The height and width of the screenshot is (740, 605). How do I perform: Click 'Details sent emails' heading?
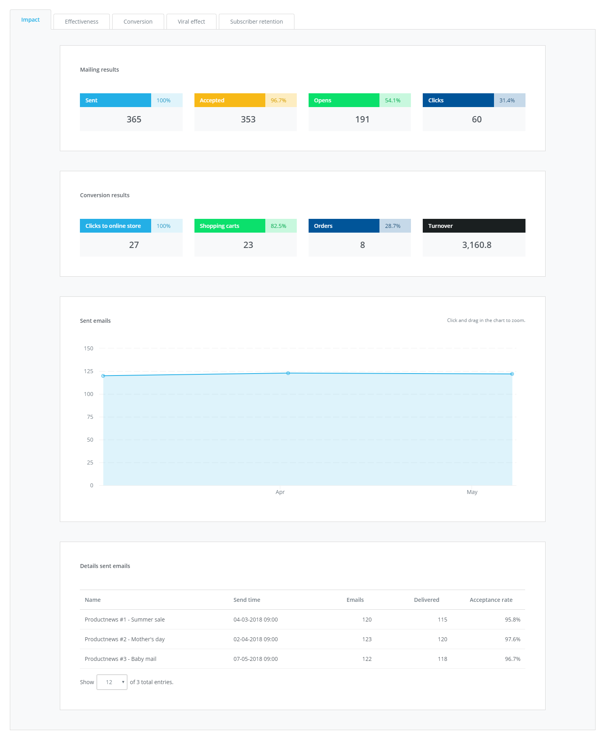pos(105,566)
